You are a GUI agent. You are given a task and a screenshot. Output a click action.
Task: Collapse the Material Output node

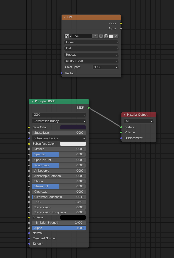125,115
